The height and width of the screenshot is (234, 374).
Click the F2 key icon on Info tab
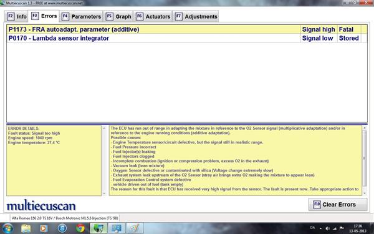[x=11, y=16]
